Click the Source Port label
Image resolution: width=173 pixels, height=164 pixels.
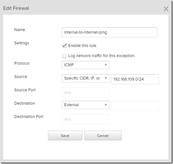25,90
